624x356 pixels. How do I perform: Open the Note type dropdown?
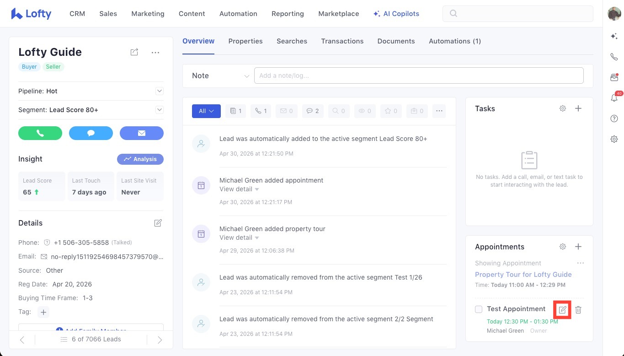pos(220,76)
